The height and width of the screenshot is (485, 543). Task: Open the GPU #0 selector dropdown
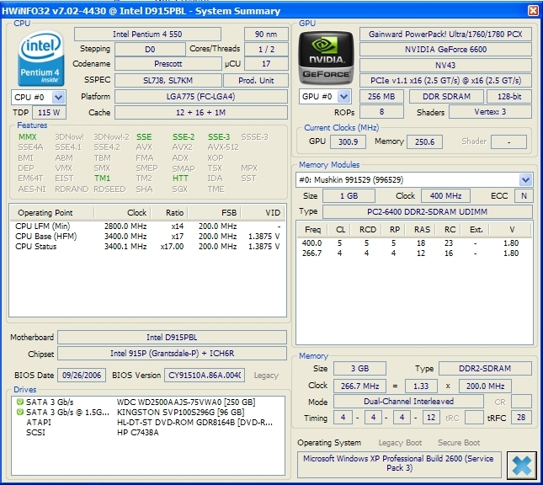(343, 96)
